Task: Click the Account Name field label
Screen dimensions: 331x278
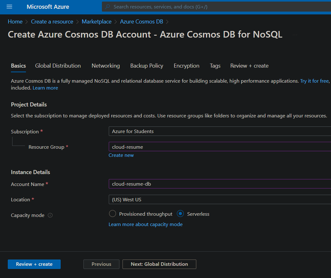Action: coord(28,184)
